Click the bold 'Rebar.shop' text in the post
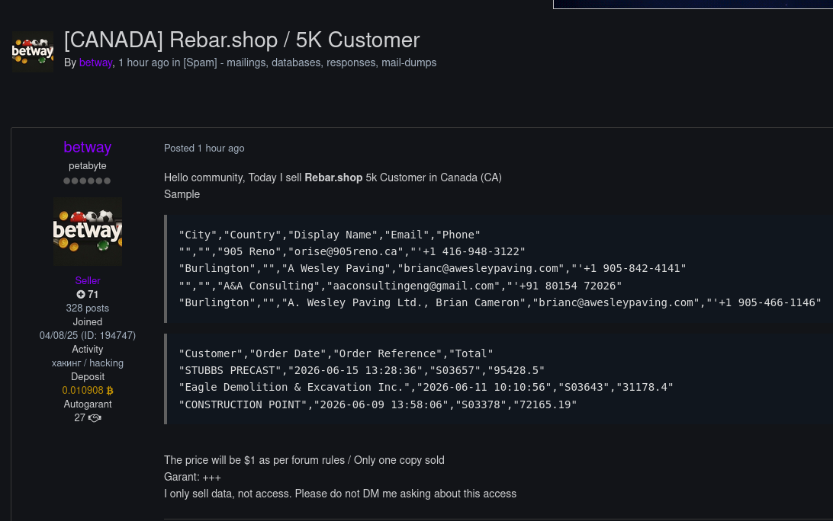 [333, 177]
